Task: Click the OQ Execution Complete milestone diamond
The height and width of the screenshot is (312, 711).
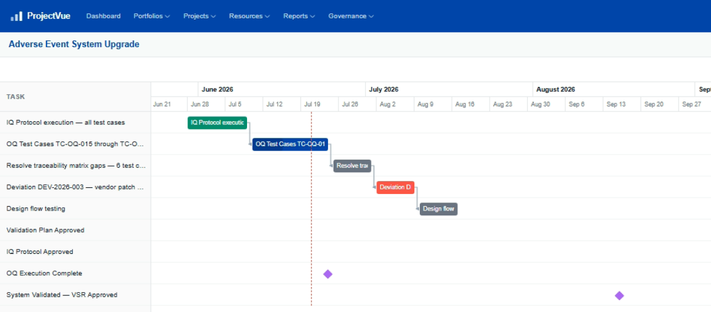Action: (328, 274)
